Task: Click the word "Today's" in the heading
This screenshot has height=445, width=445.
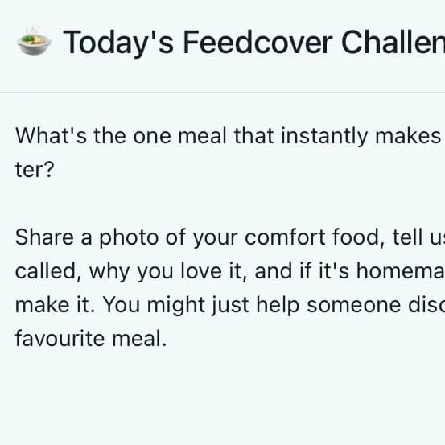Action: [118, 43]
